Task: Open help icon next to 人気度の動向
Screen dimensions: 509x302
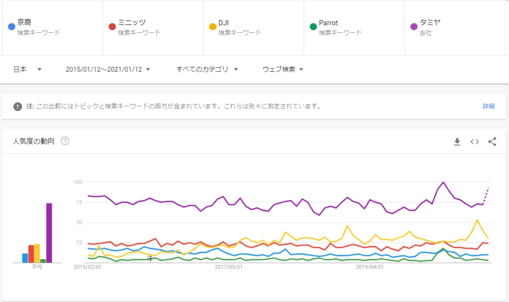Action: [65, 141]
